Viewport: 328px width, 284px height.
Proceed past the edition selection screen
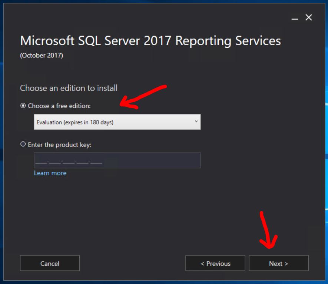[279, 263]
